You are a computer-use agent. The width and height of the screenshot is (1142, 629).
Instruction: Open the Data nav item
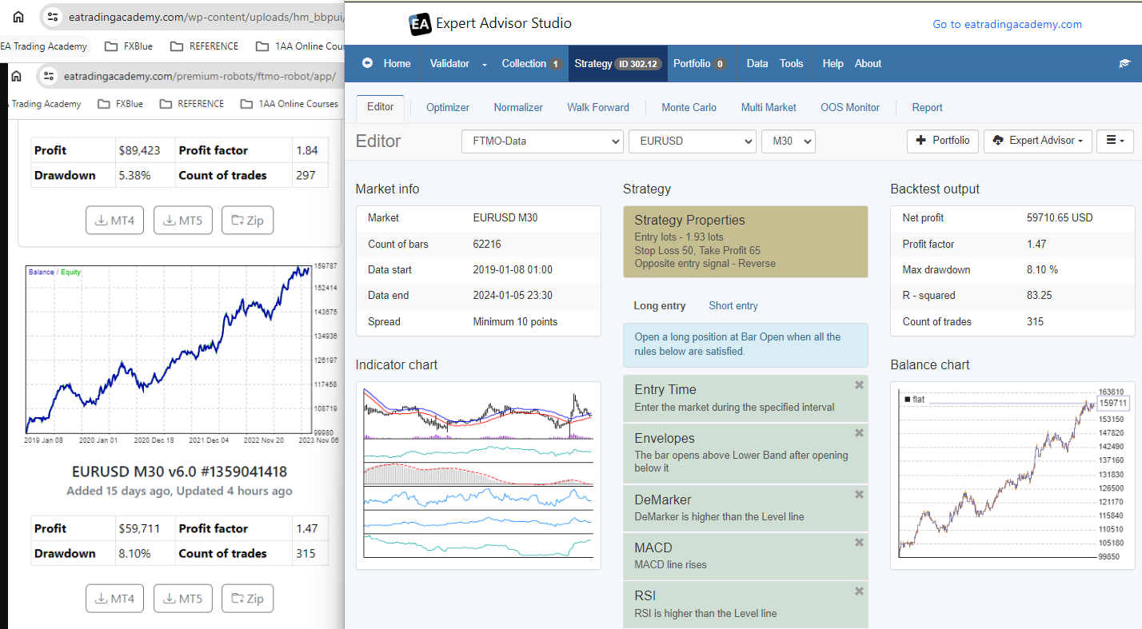point(757,64)
